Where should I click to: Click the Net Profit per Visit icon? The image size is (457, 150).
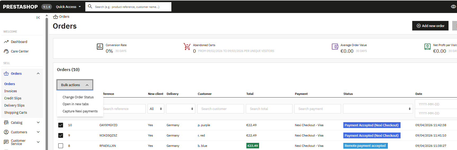click(x=427, y=47)
